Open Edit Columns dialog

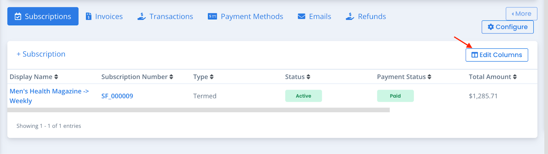pyautogui.click(x=497, y=55)
